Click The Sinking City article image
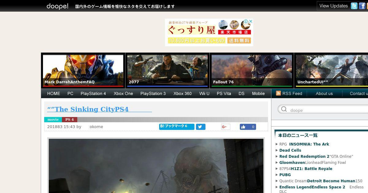Screen dimensions: 368x193 click(156, 166)
